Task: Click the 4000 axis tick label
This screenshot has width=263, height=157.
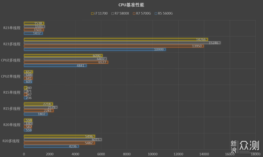Action: (x=75, y=154)
